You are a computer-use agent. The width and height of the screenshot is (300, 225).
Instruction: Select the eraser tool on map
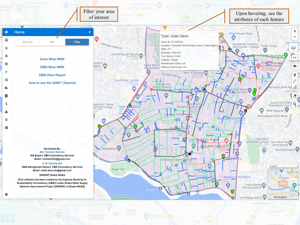tap(295, 96)
